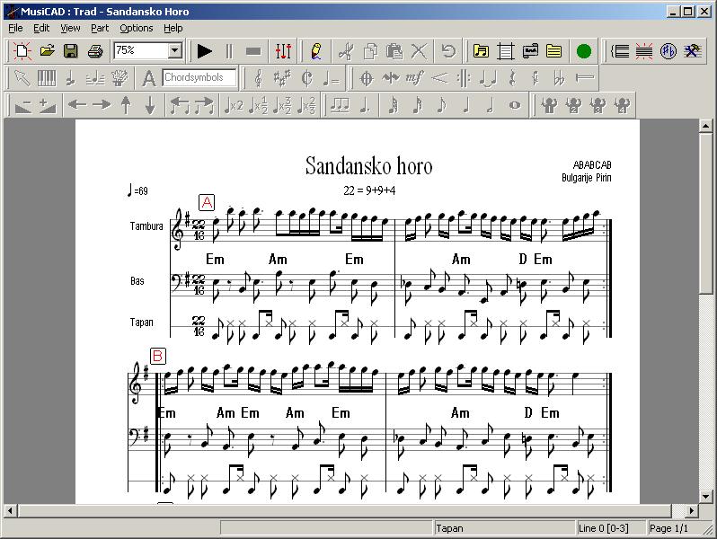Viewport: 717px width, 539px height.
Task: Click the horizontal scrollbar right arrow
Action: tap(692, 510)
